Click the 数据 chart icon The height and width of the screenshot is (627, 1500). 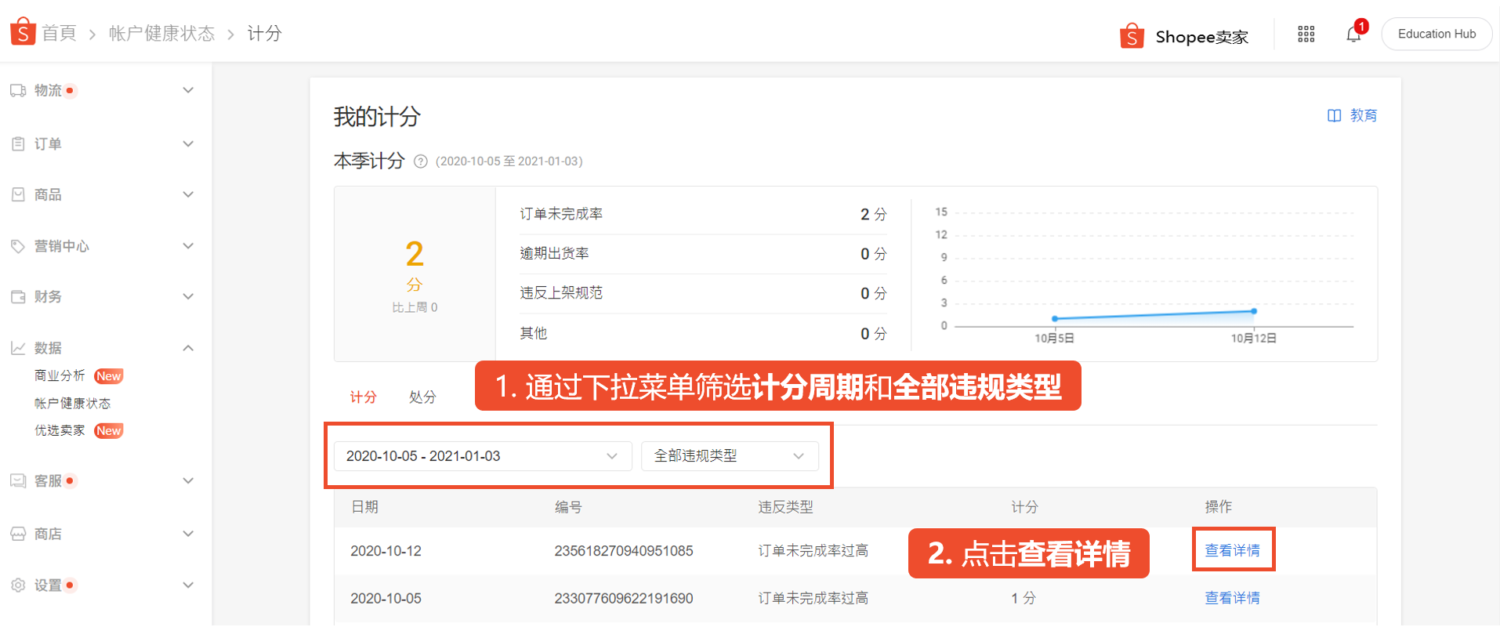click(x=18, y=348)
